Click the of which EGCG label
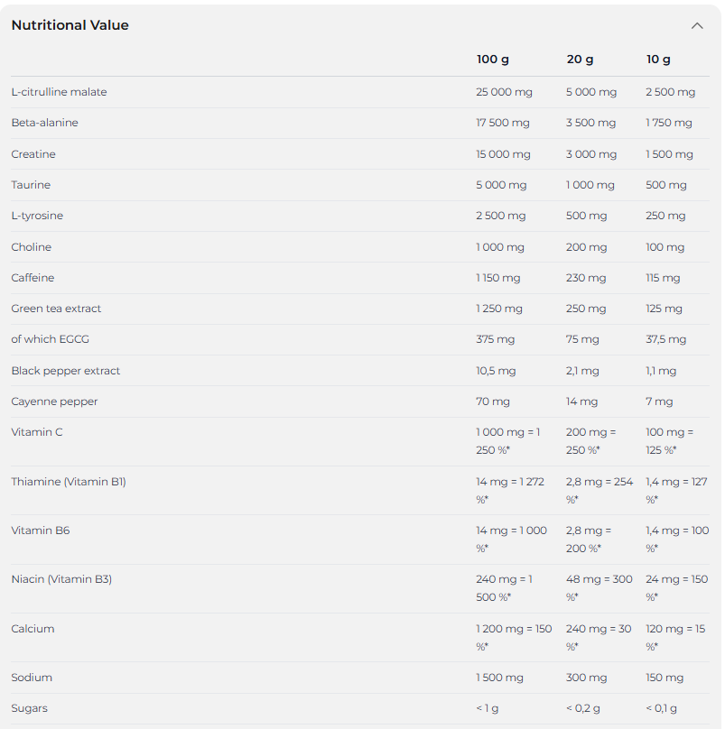The image size is (725, 729). point(51,339)
